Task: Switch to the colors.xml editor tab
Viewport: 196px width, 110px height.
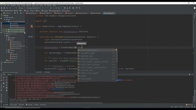Action: (x=70, y=13)
